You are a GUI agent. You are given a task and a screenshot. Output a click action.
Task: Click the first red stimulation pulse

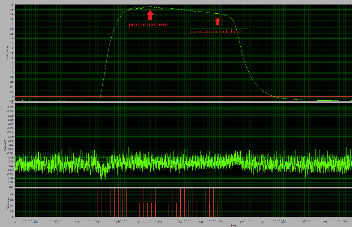click(98, 202)
